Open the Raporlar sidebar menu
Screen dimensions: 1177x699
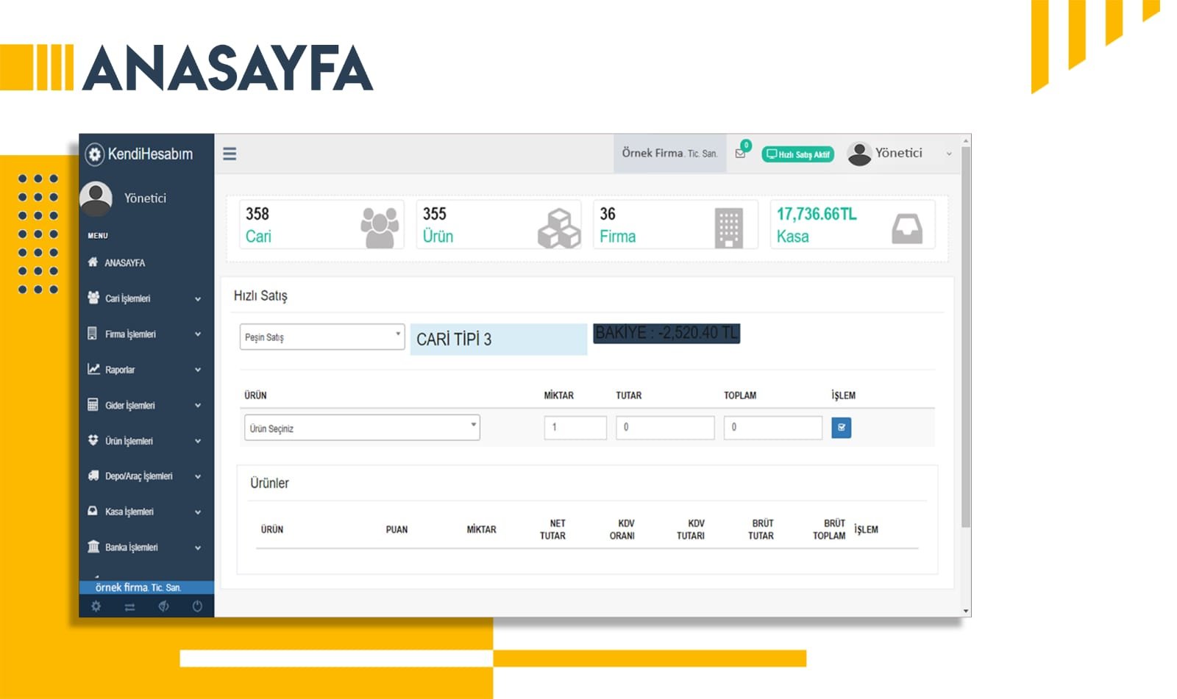[144, 370]
